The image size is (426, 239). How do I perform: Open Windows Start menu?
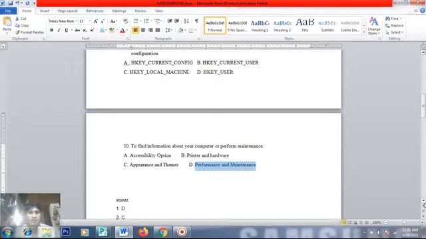click(x=7, y=232)
